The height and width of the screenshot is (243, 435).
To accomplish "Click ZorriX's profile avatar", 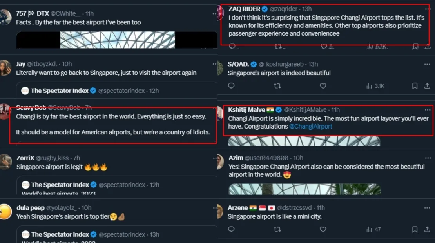I will click(5, 161).
